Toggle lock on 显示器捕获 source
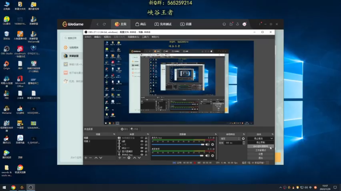341x191 pixels. (146, 152)
